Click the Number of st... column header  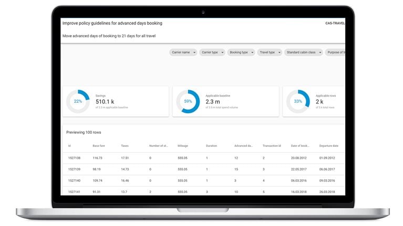click(x=159, y=146)
